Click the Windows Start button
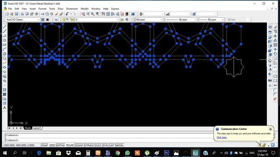This screenshot has height=157, width=280. point(5,153)
